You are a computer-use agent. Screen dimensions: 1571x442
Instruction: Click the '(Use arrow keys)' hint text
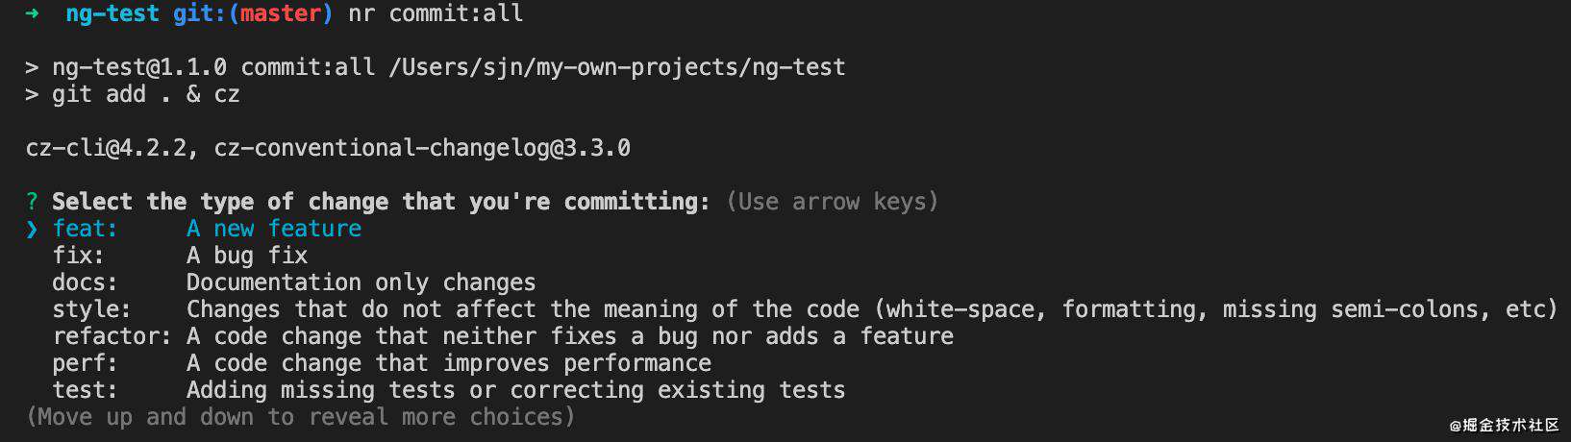tap(833, 202)
